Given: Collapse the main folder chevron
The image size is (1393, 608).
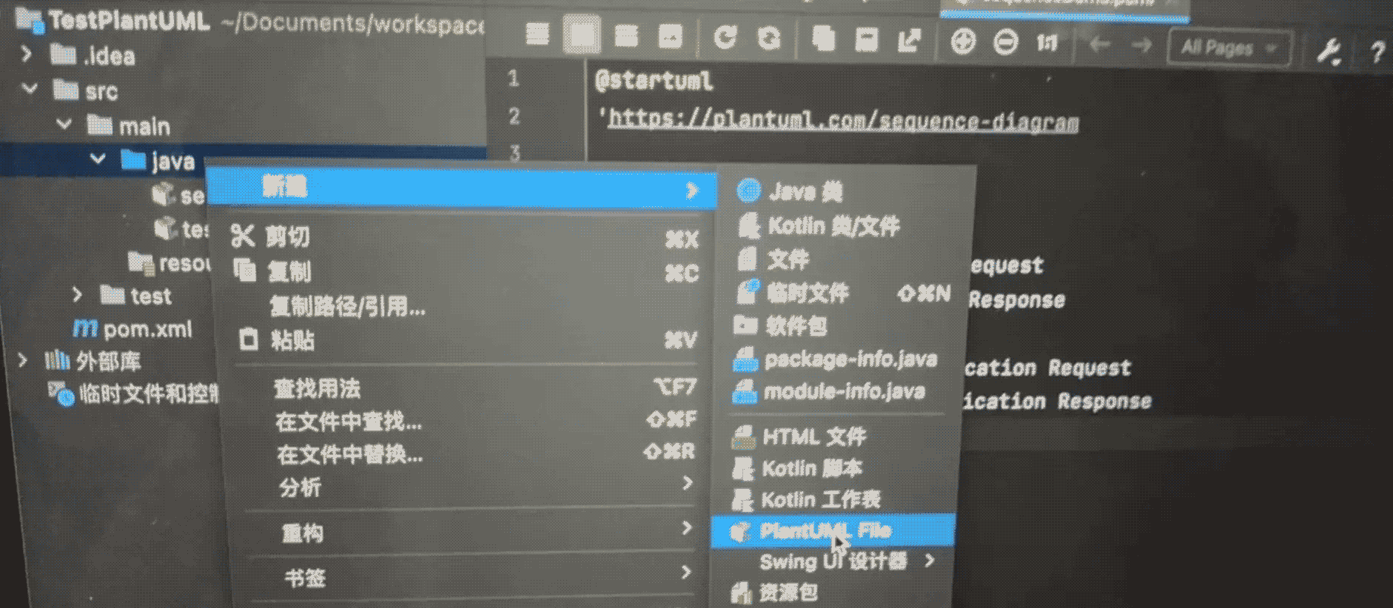Looking at the screenshot, I should point(64,124).
